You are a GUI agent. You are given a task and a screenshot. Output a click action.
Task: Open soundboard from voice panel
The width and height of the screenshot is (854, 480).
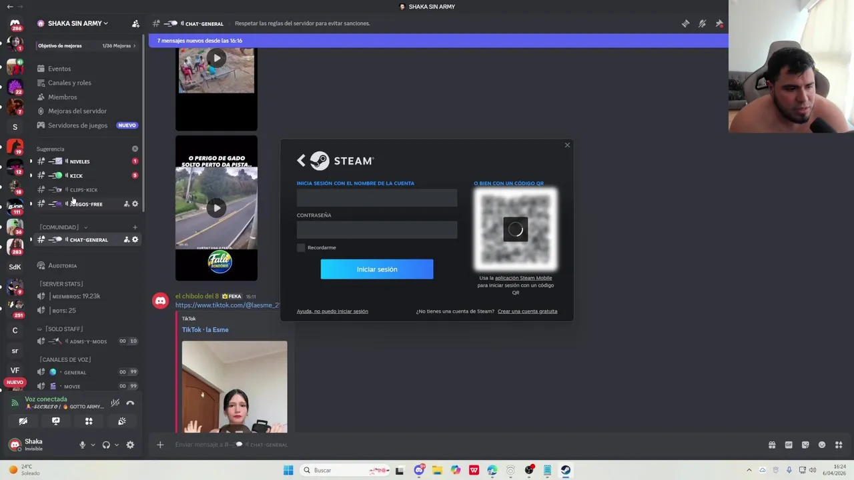121,421
